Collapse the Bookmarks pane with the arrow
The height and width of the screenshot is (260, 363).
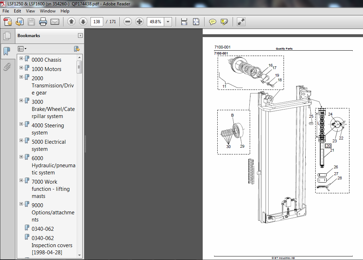(80, 35)
